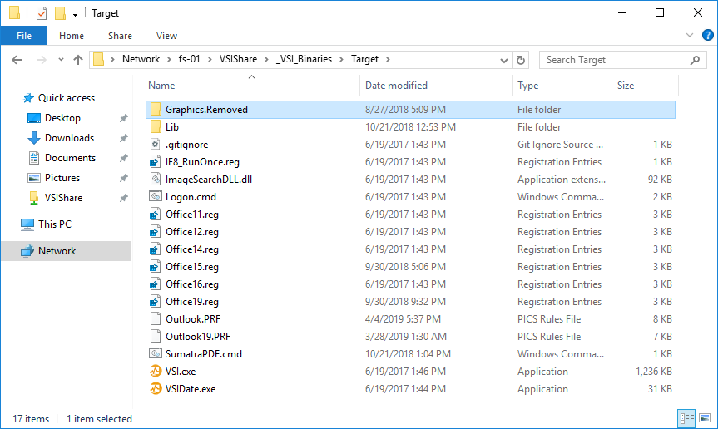The width and height of the screenshot is (718, 429).
Task: Switch to large icons view layout
Action: pyautogui.click(x=705, y=418)
